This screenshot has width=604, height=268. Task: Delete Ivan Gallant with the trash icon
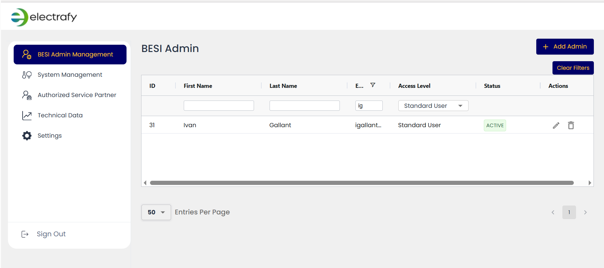[571, 125]
